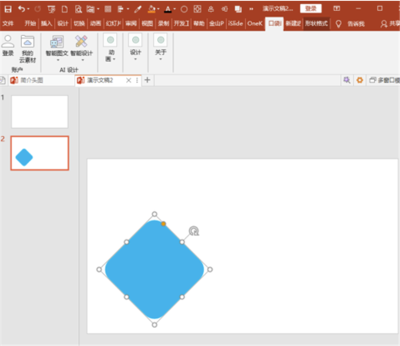Select slide 1 thumbnail
The height and width of the screenshot is (346, 400).
pos(39,111)
